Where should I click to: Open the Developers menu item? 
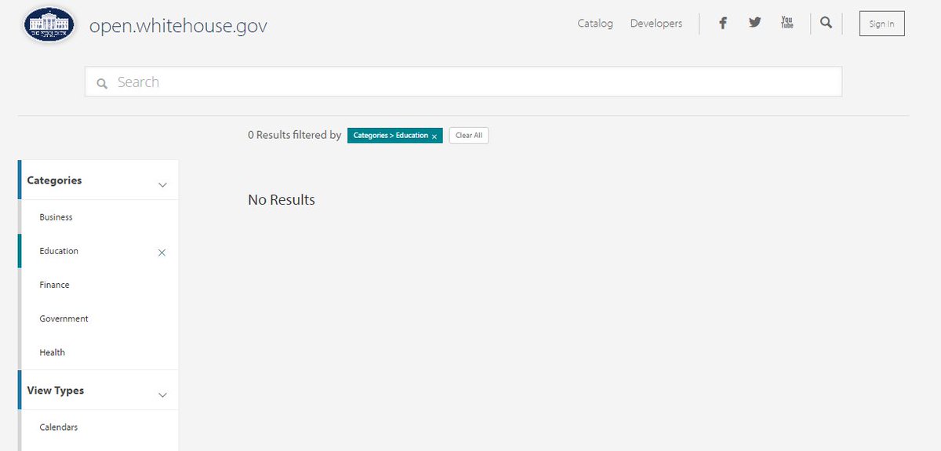tap(656, 24)
